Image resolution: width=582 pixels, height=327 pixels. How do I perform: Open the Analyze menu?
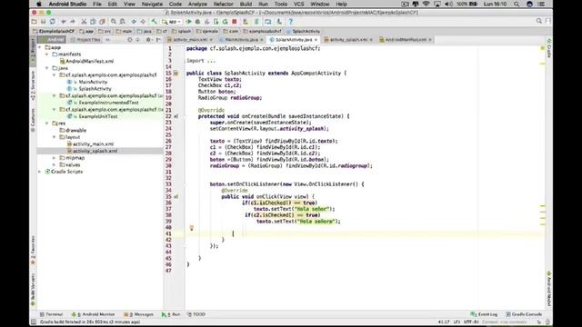(x=197, y=4)
